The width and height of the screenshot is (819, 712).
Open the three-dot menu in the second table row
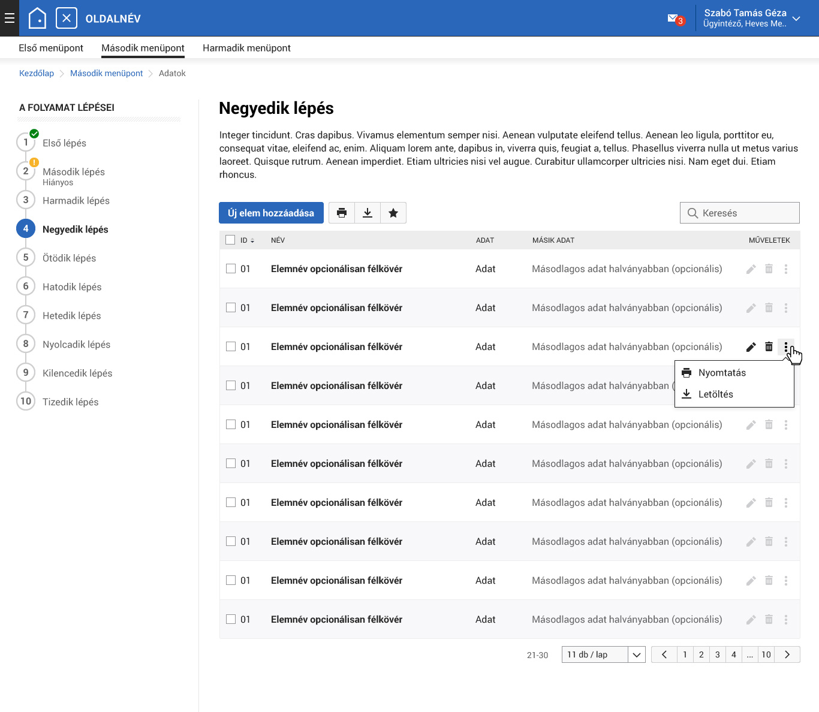[786, 308]
